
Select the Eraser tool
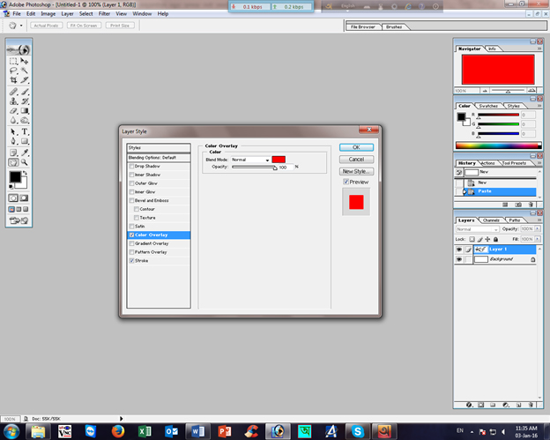point(13,111)
